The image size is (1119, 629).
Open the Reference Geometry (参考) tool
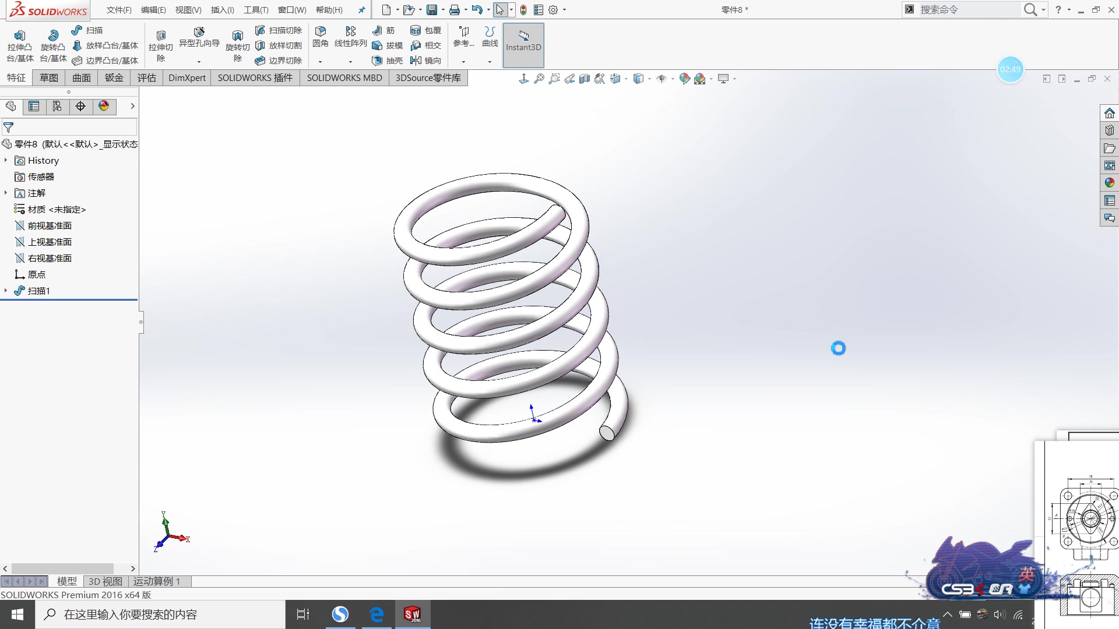click(x=464, y=37)
